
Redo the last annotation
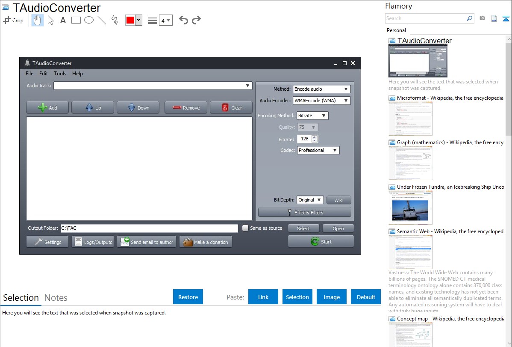click(196, 20)
